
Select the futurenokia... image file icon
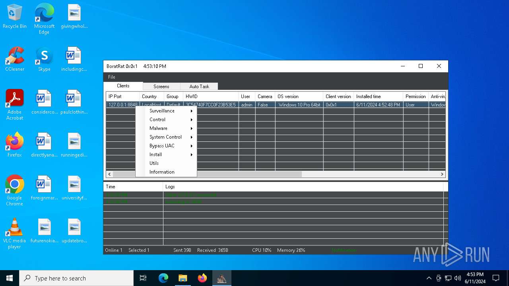(x=44, y=231)
